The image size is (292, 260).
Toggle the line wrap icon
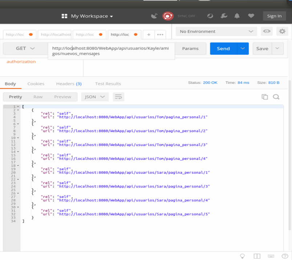[x=118, y=97]
